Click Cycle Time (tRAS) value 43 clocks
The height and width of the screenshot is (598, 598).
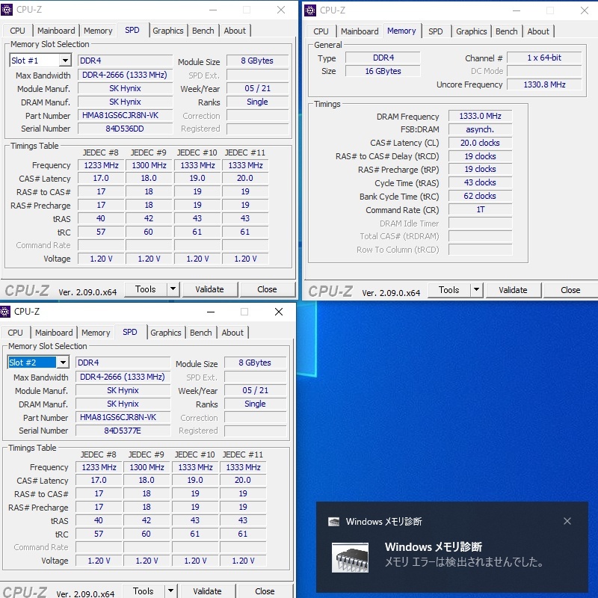click(480, 182)
